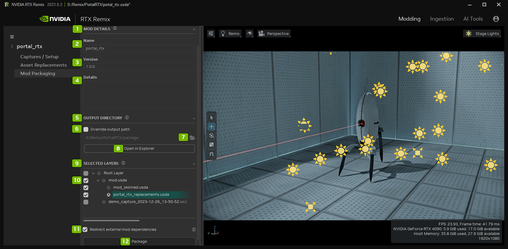This screenshot has width=508, height=249.
Task: Click the mod Name input field
Action: pos(139,48)
